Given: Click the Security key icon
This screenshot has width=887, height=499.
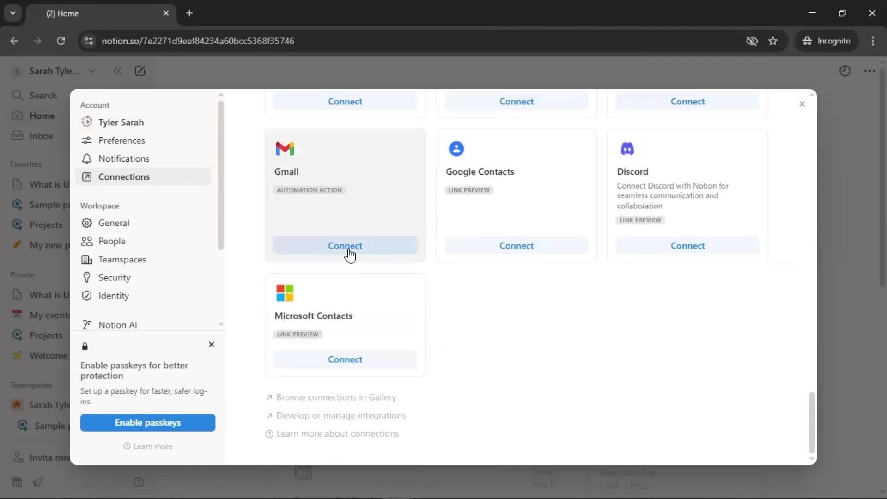Looking at the screenshot, I should pos(86,278).
